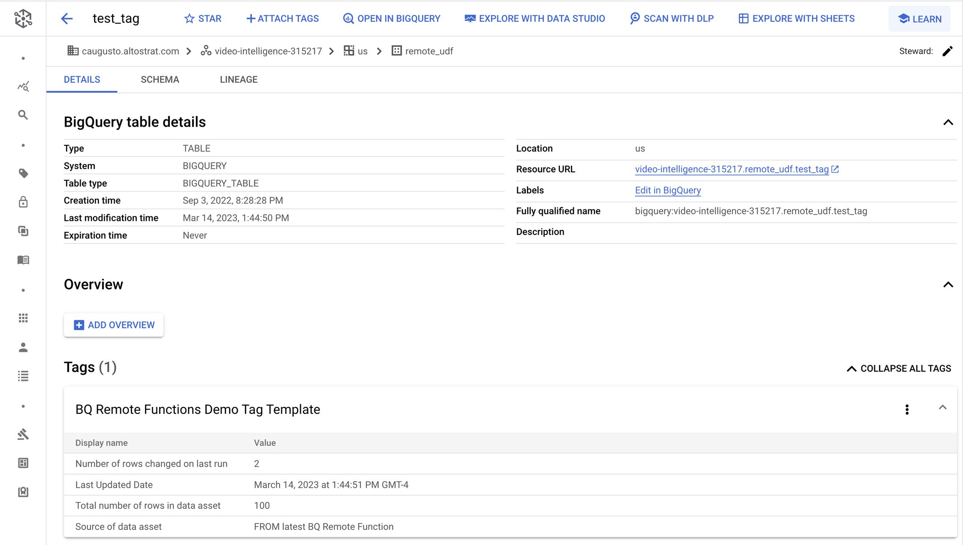Click the video-intelligence-315217 project breadcrumb
963x545 pixels.
(268, 51)
